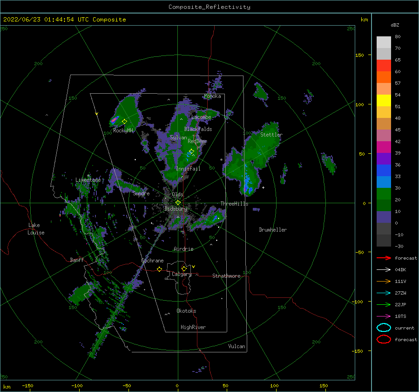
Task: Click the current legend label
Action: [x=405, y=328]
